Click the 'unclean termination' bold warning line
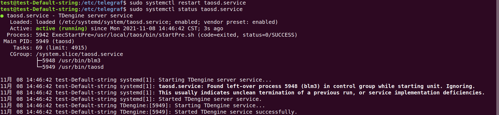The image size is (499, 115). (x=322, y=93)
